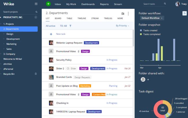Click the Content Mar tag on Promotional Video
The width and height of the screenshot is (188, 118).
[x=99, y=94]
